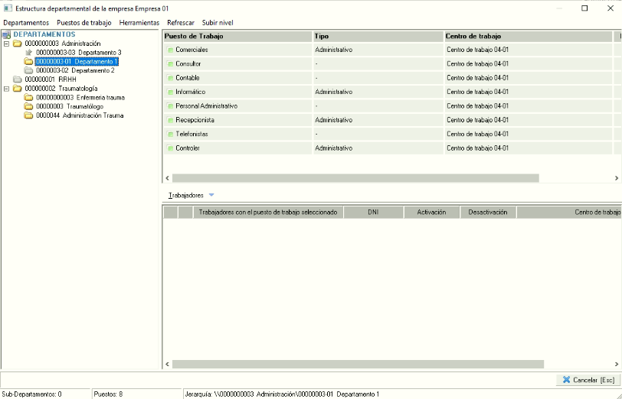Sort by the Puesto de Trabajo column header
The width and height of the screenshot is (622, 399).
(x=237, y=36)
